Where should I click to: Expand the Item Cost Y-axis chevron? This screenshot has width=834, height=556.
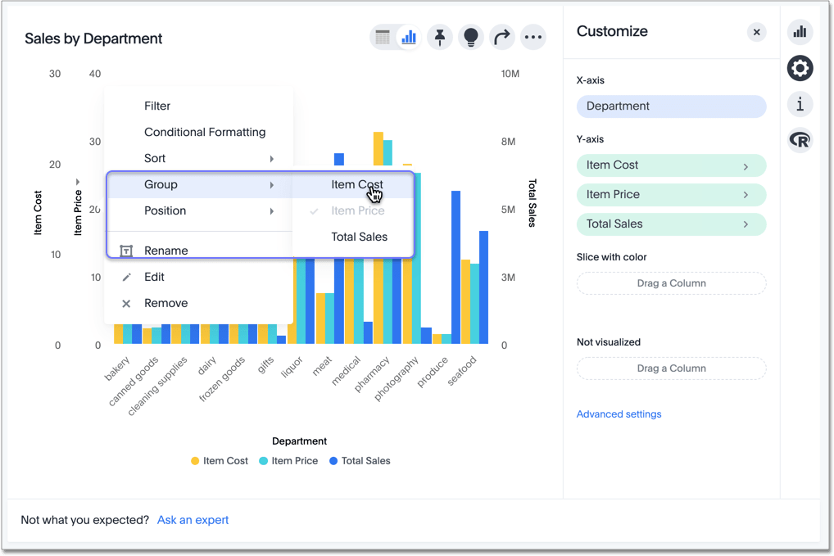point(746,166)
